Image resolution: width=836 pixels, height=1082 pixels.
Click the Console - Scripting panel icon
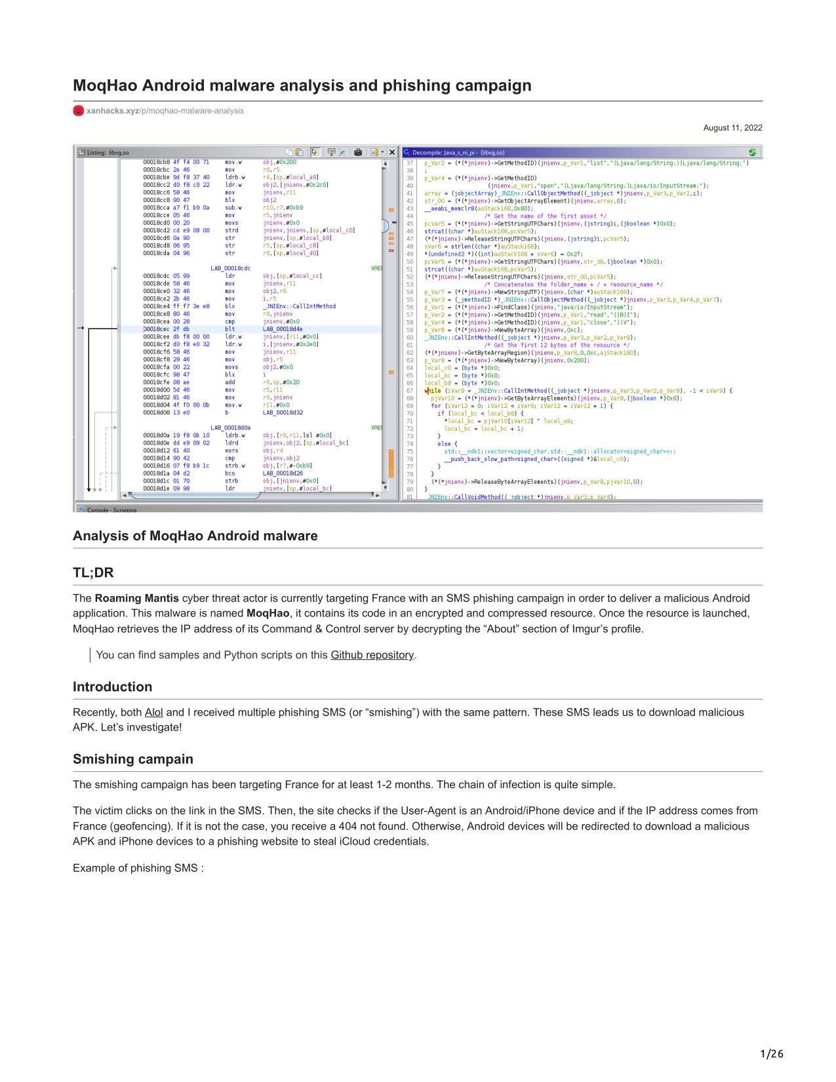pyautogui.click(x=81, y=509)
